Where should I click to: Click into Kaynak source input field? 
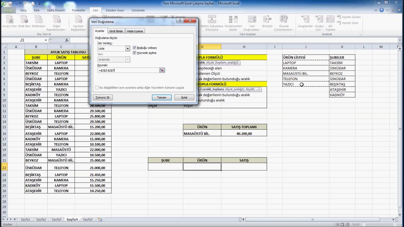128,70
